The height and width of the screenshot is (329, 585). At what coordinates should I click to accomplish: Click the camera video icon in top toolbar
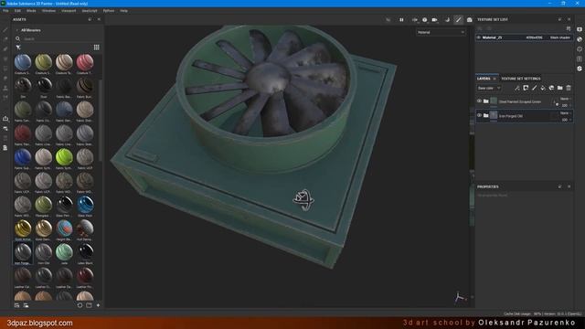[x=435, y=20]
